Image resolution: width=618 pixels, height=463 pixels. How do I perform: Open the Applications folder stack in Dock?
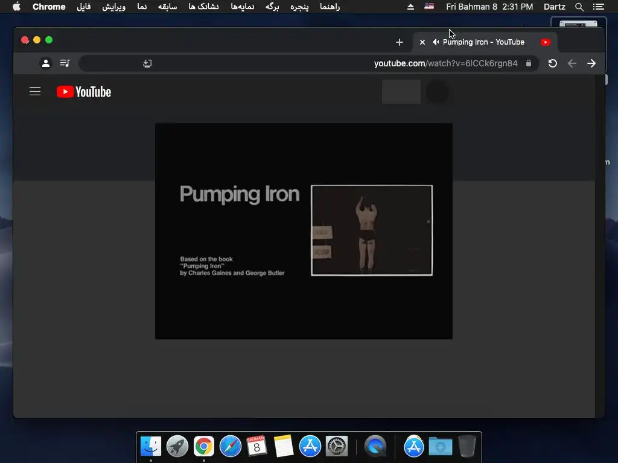[414, 446]
